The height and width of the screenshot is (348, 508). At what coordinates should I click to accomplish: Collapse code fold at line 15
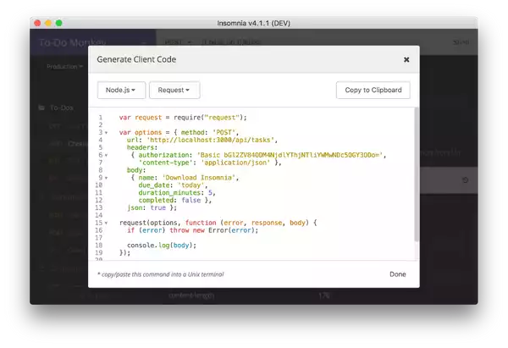[x=107, y=223]
